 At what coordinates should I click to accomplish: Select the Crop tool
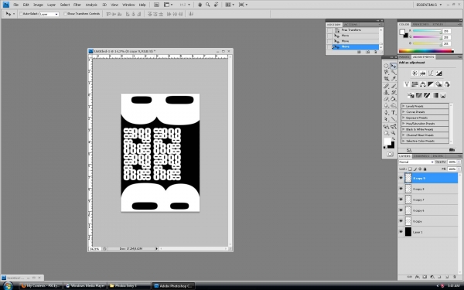[387, 79]
